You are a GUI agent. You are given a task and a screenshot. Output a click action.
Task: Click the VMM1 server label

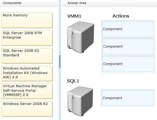tap(74, 16)
